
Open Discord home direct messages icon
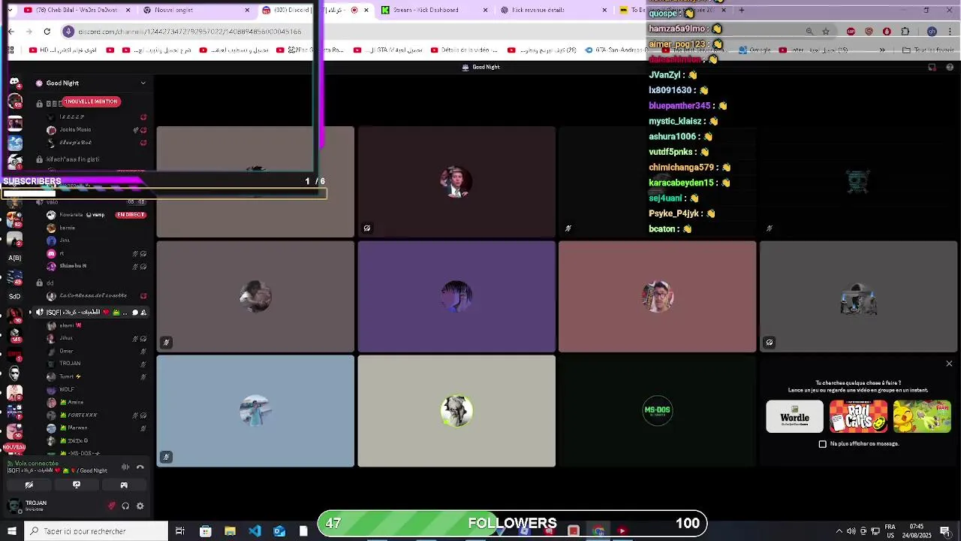(x=14, y=81)
